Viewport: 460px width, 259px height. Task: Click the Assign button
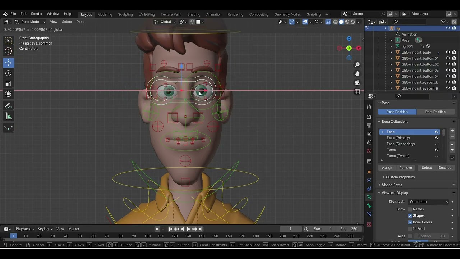tap(387, 168)
